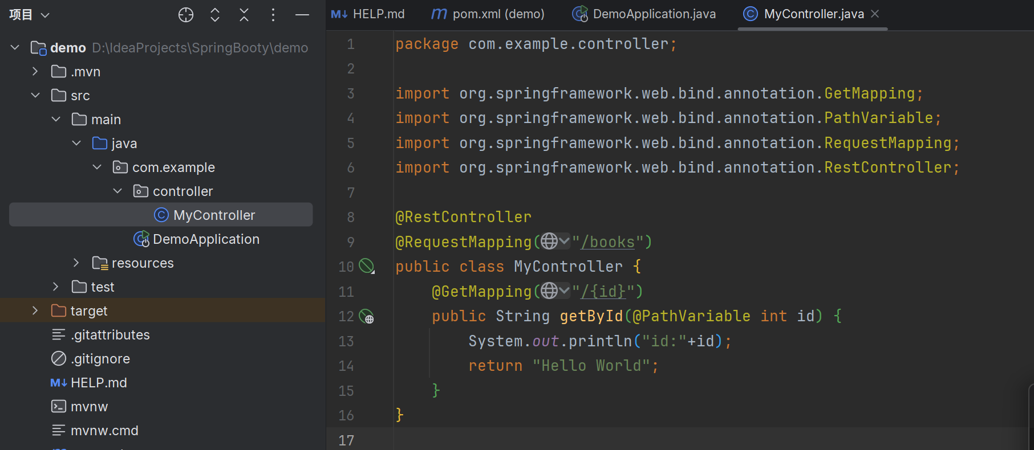Click the "/{id}" mapping path string
The width and height of the screenshot is (1034, 450).
click(603, 291)
